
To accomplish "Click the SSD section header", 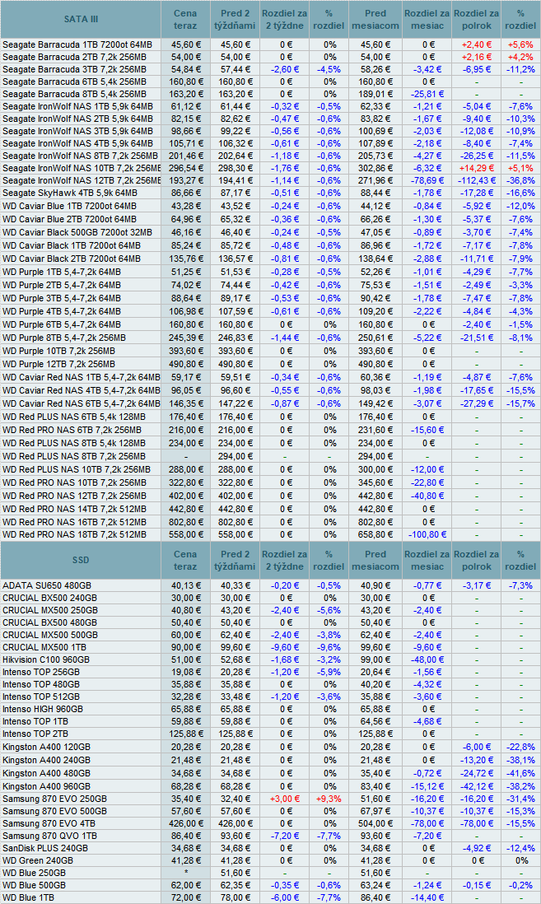I will pyautogui.click(x=81, y=560).
